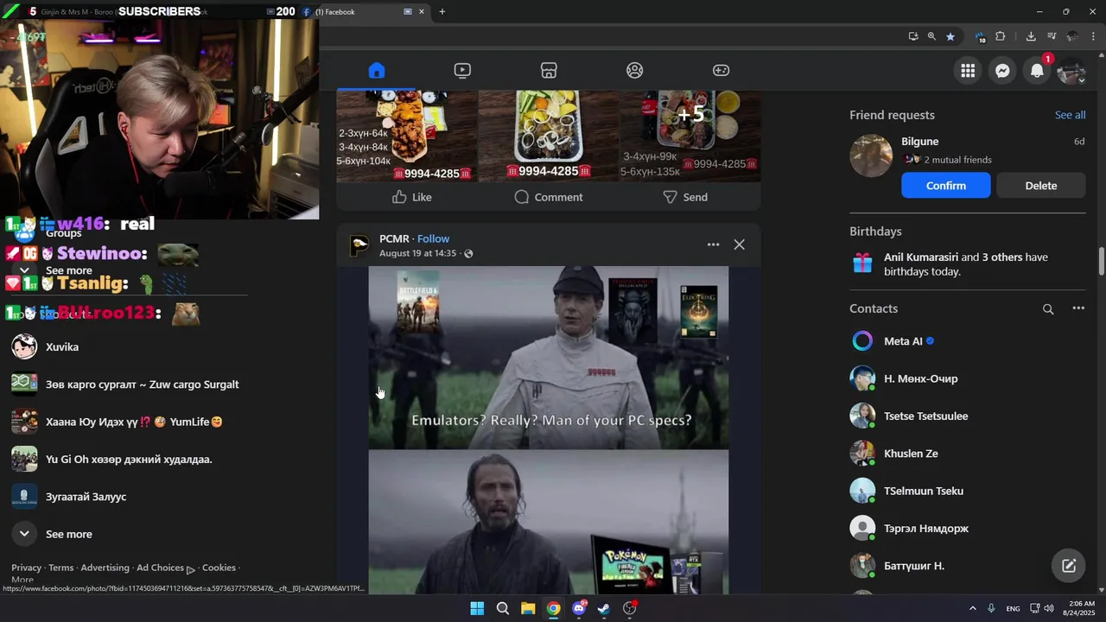Open chat with TSelmuun Tseku
The image size is (1106, 622).
968,491
